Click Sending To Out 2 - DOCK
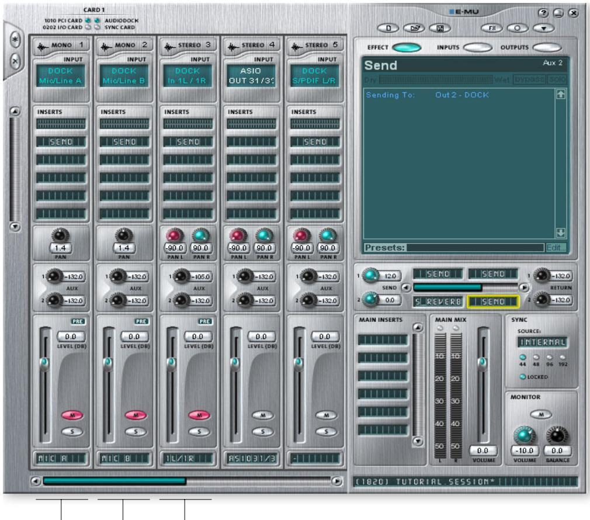Screen dimensions: 590x520 coord(428,95)
